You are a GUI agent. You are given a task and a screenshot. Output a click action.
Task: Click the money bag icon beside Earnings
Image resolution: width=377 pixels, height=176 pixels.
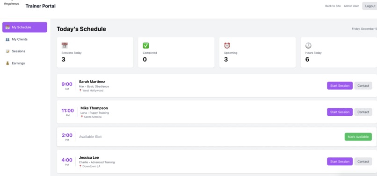pos(7,63)
